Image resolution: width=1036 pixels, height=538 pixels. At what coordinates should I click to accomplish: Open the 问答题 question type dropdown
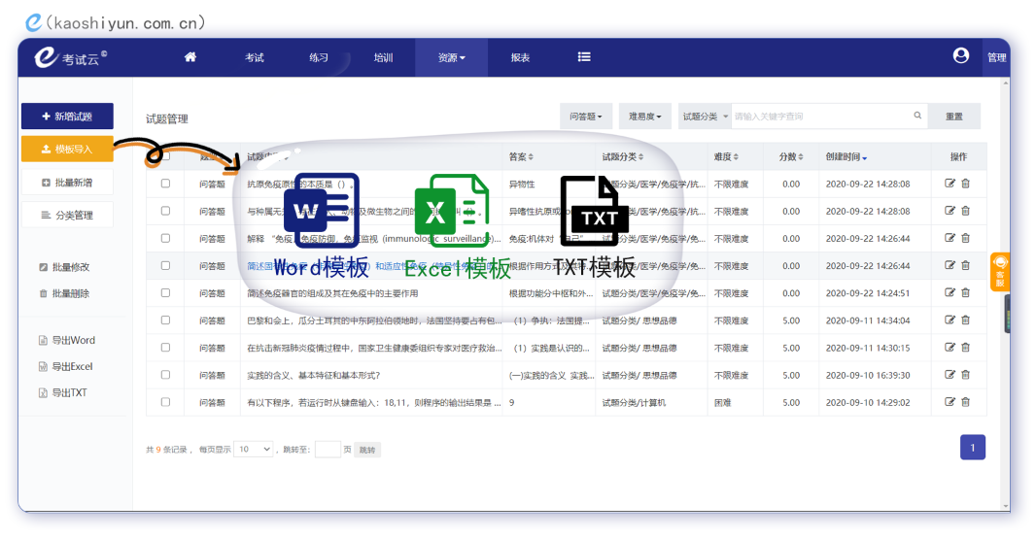point(586,117)
